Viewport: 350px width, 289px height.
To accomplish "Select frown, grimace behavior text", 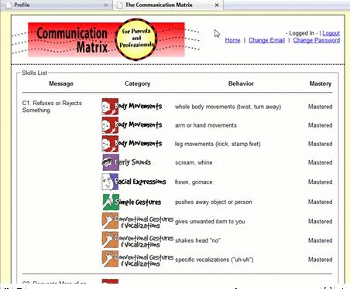I will point(194,182).
